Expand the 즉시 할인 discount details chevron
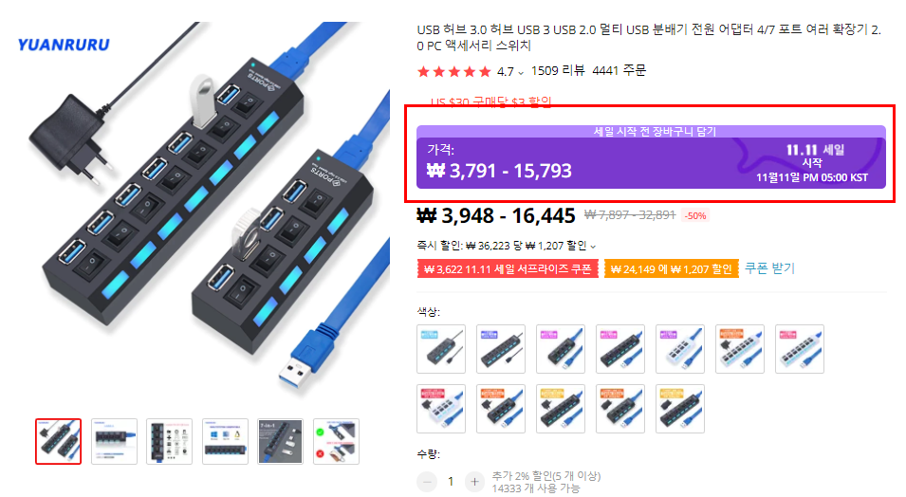This screenshot has width=906, height=497. point(593,247)
